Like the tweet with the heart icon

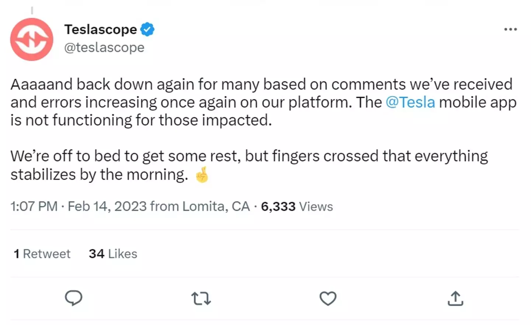coord(328,298)
